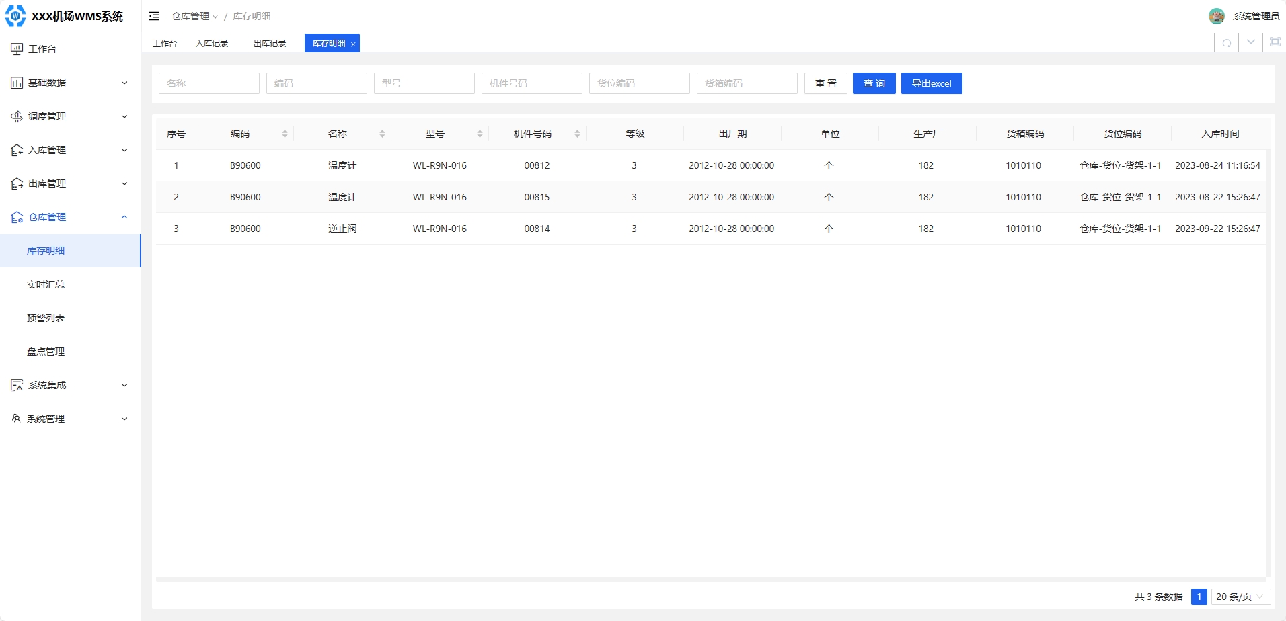Click the 系统管理 user icon
This screenshot has width=1286, height=621.
[16, 419]
